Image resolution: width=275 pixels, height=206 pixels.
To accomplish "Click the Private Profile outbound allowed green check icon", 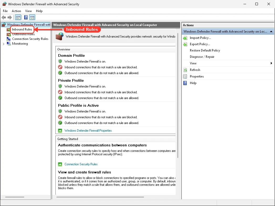I will pos(60,98).
